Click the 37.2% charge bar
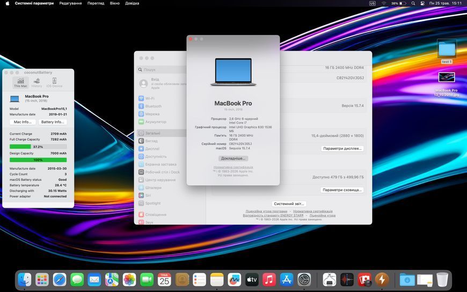467x292 pixels. (38, 147)
